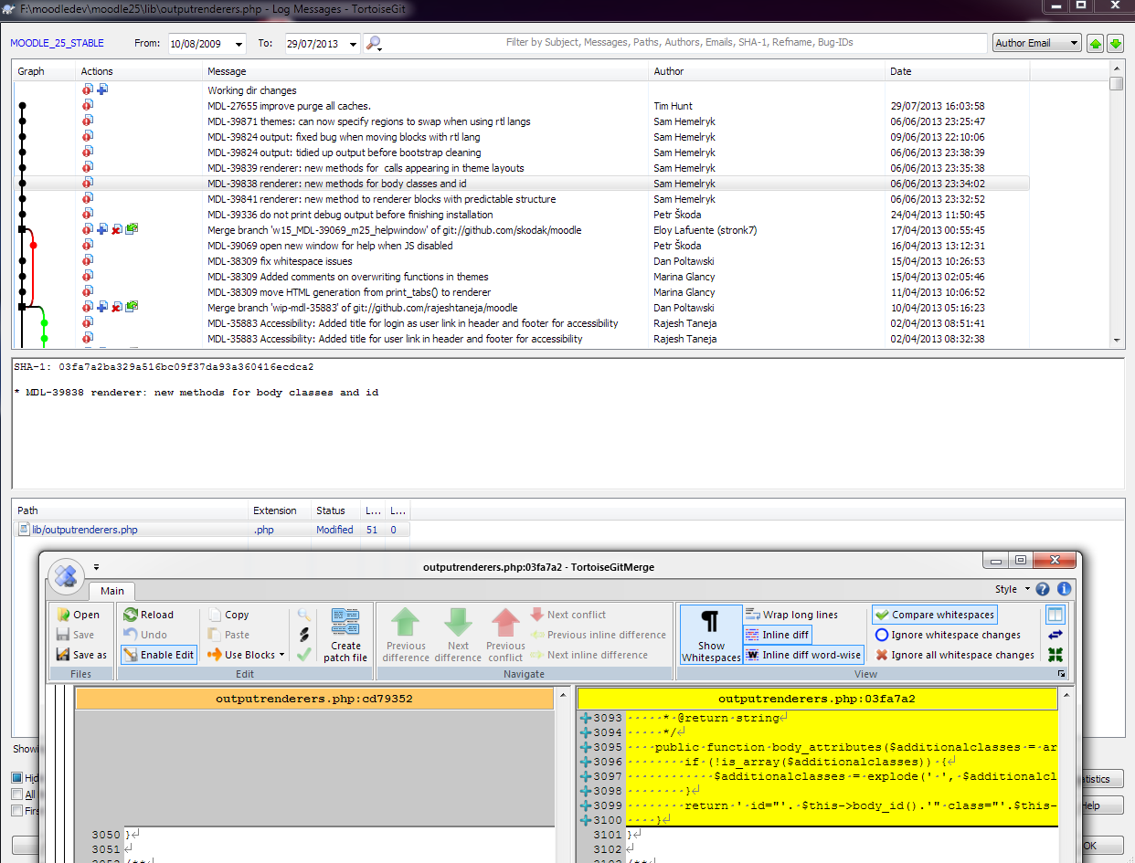Click the switch left-right views arrows icon
This screenshot has height=863, width=1135.
pos(1055,635)
